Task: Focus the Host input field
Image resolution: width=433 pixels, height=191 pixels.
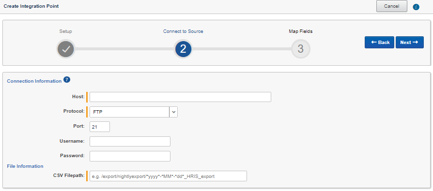Action: coord(180,97)
